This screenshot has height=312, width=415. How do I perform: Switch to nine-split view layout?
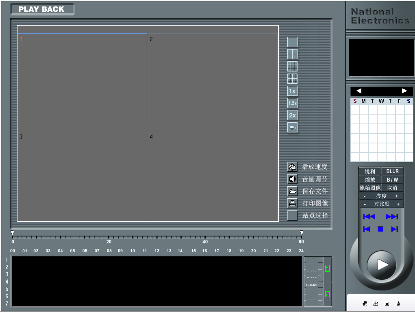292,67
